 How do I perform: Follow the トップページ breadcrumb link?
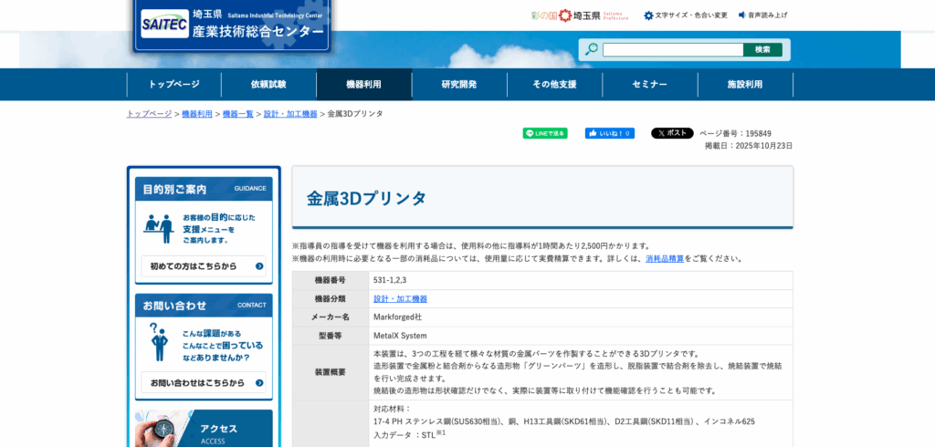pyautogui.click(x=149, y=114)
